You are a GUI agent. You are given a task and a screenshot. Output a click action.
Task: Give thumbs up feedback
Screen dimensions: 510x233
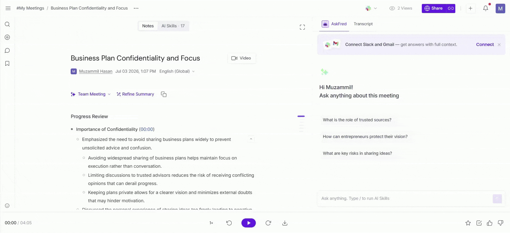[490, 223]
